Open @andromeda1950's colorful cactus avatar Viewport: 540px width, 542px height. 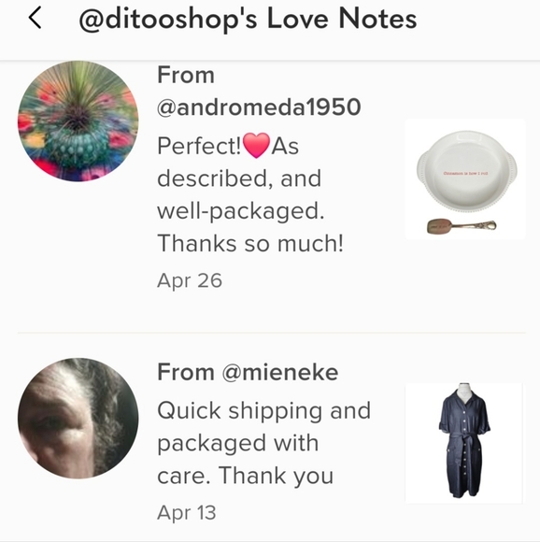pos(78,121)
